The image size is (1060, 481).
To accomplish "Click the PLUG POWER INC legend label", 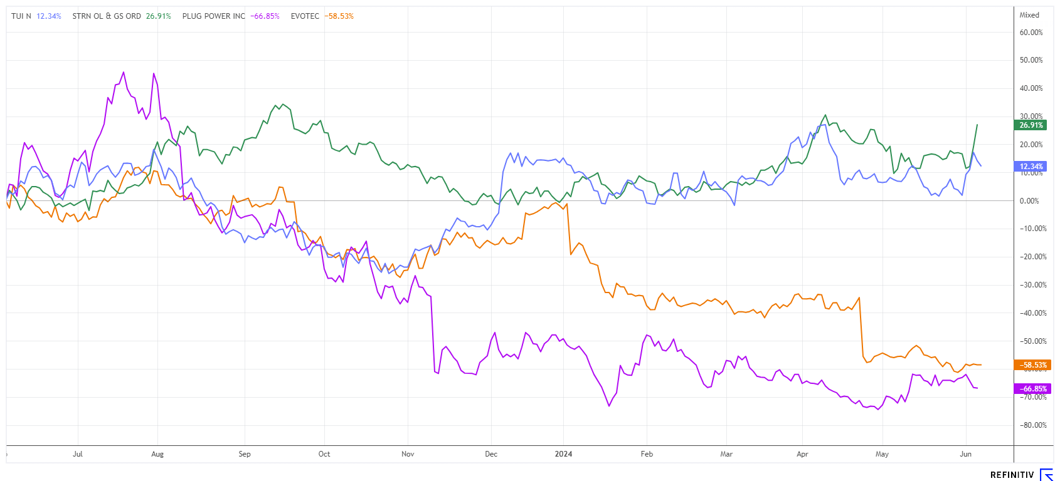I will 214,16.
